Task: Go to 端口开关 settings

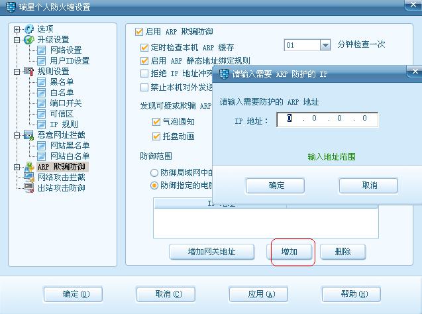Action: [x=66, y=103]
